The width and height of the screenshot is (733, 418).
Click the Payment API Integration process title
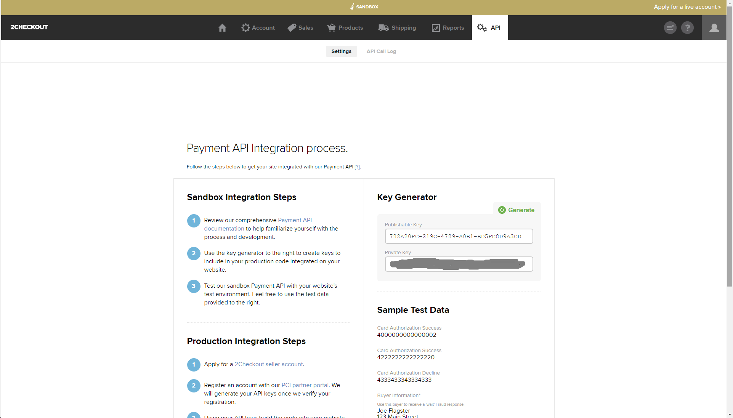pyautogui.click(x=267, y=148)
